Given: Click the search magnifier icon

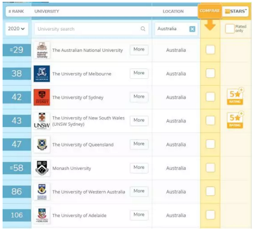Looking at the screenshot, I should pyautogui.click(x=143, y=29).
